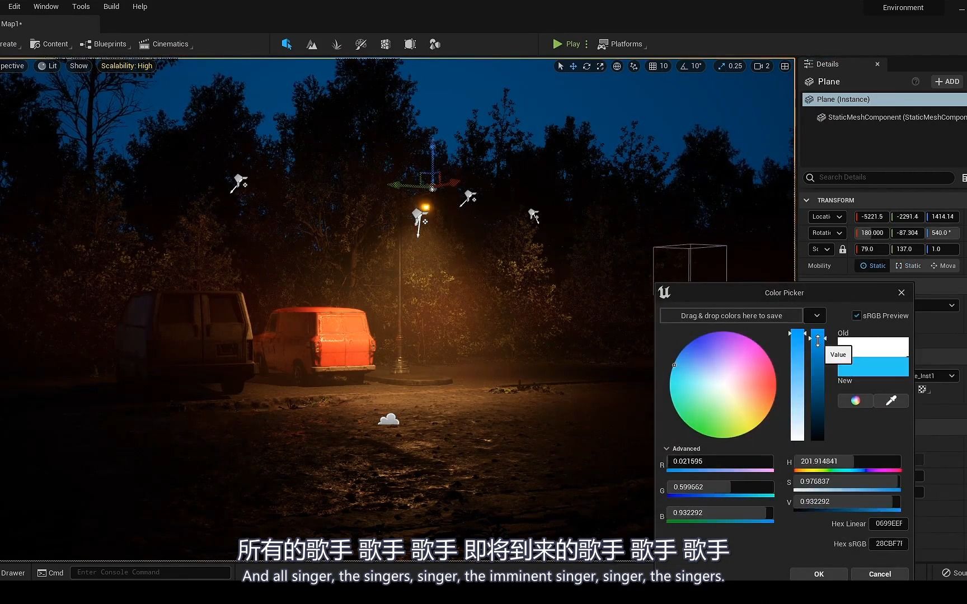Toggle color wheel/spectrum mode button

(x=855, y=400)
